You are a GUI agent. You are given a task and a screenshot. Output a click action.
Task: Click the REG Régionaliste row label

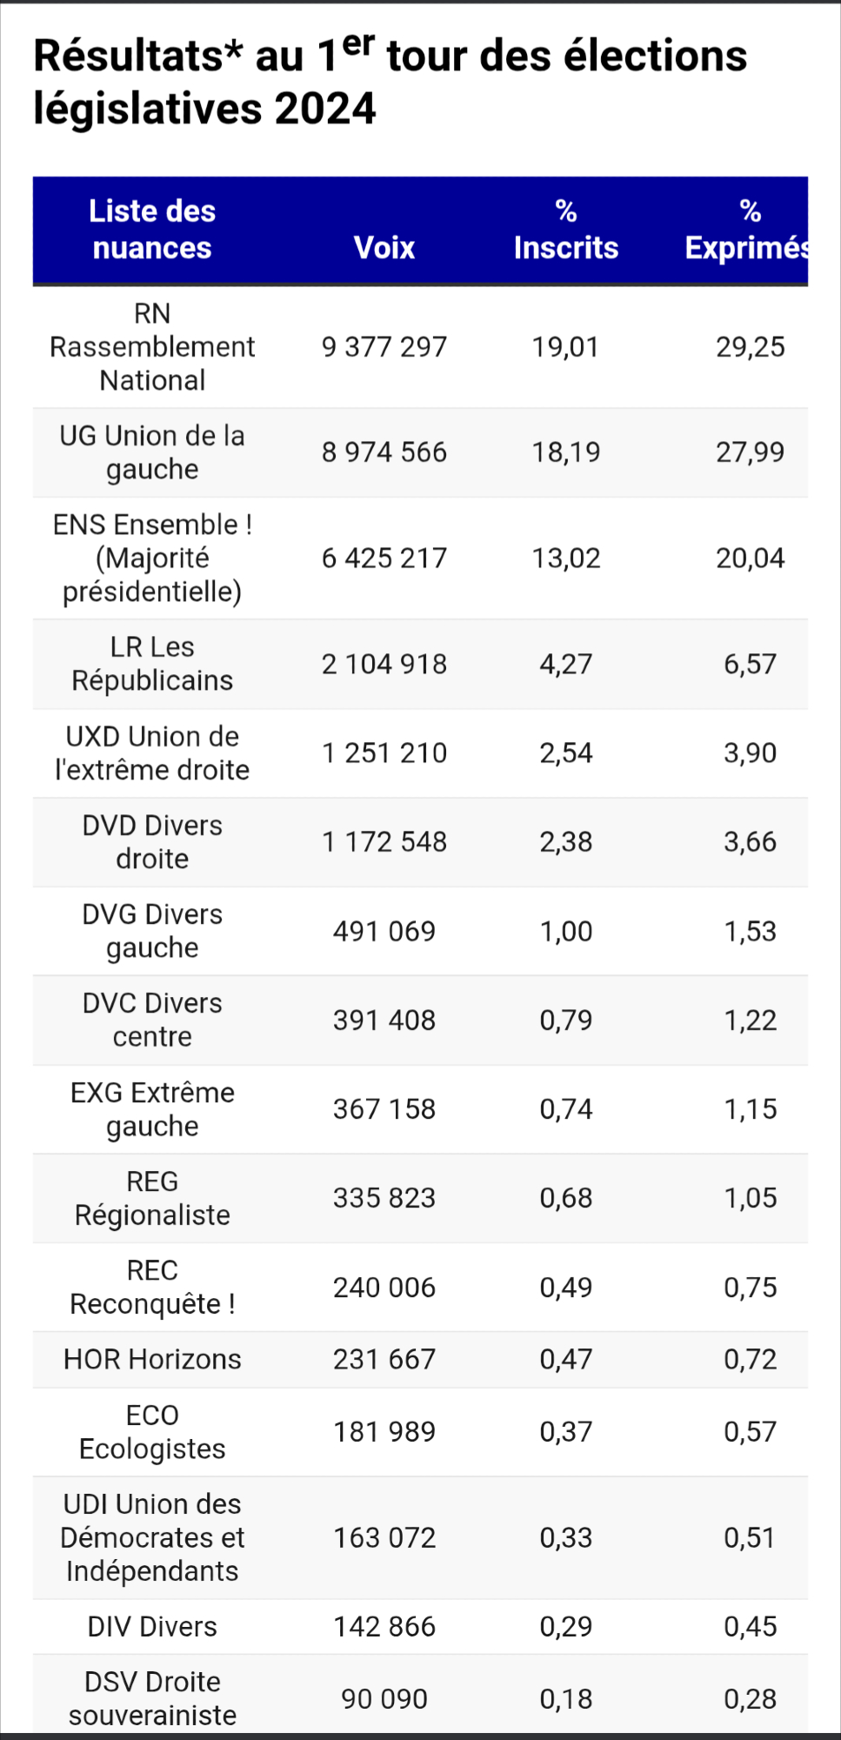152,1198
